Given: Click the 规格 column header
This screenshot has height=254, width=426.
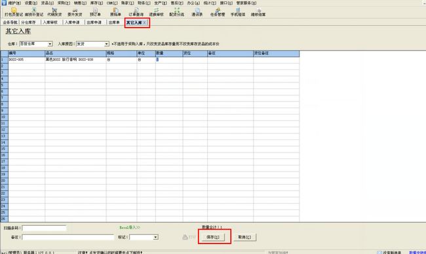Looking at the screenshot, I should pos(121,54).
